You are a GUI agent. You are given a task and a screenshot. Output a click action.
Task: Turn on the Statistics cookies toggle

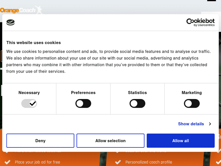tap(137, 103)
